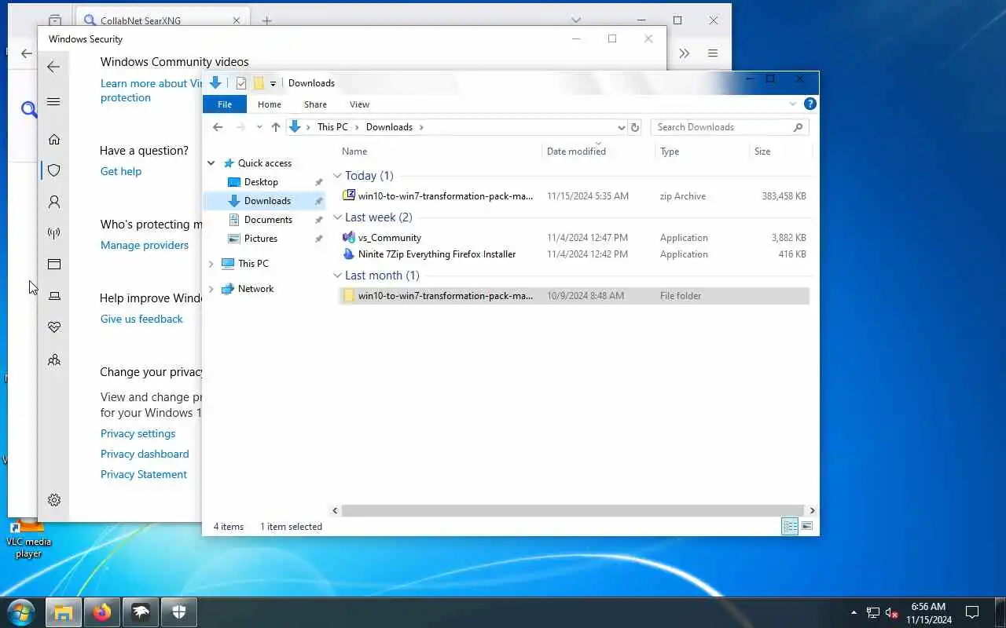Collapse the Today group
The height and width of the screenshot is (628, 1006).
(337, 176)
